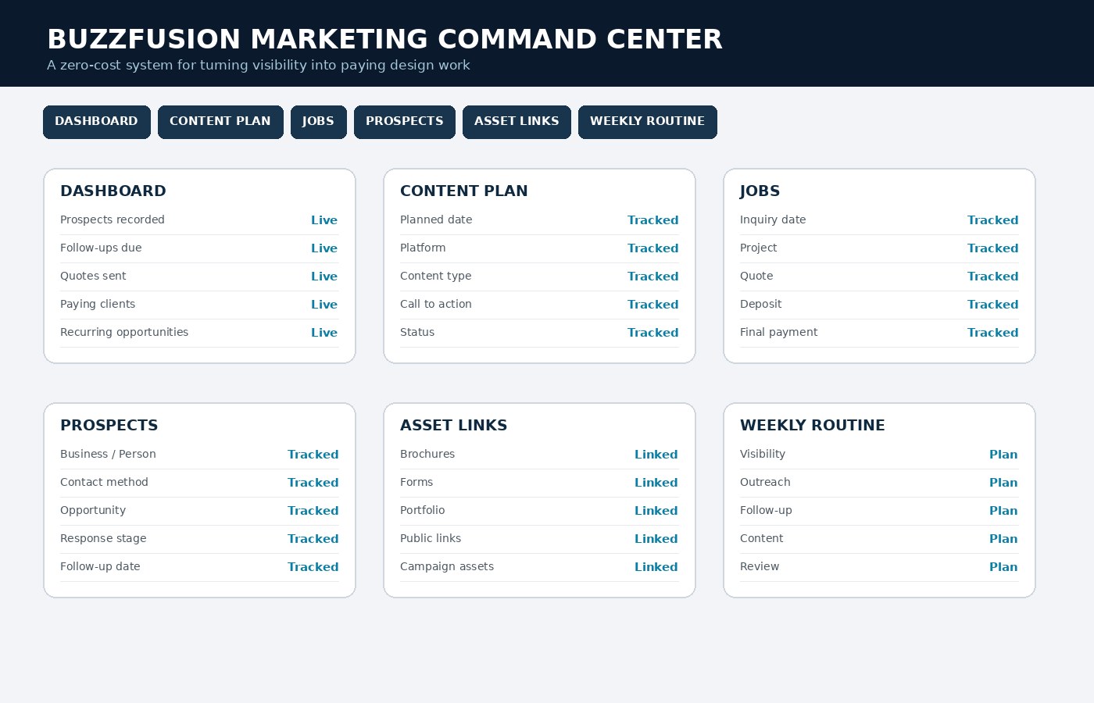Click the 'Business / Person' label

click(x=108, y=454)
